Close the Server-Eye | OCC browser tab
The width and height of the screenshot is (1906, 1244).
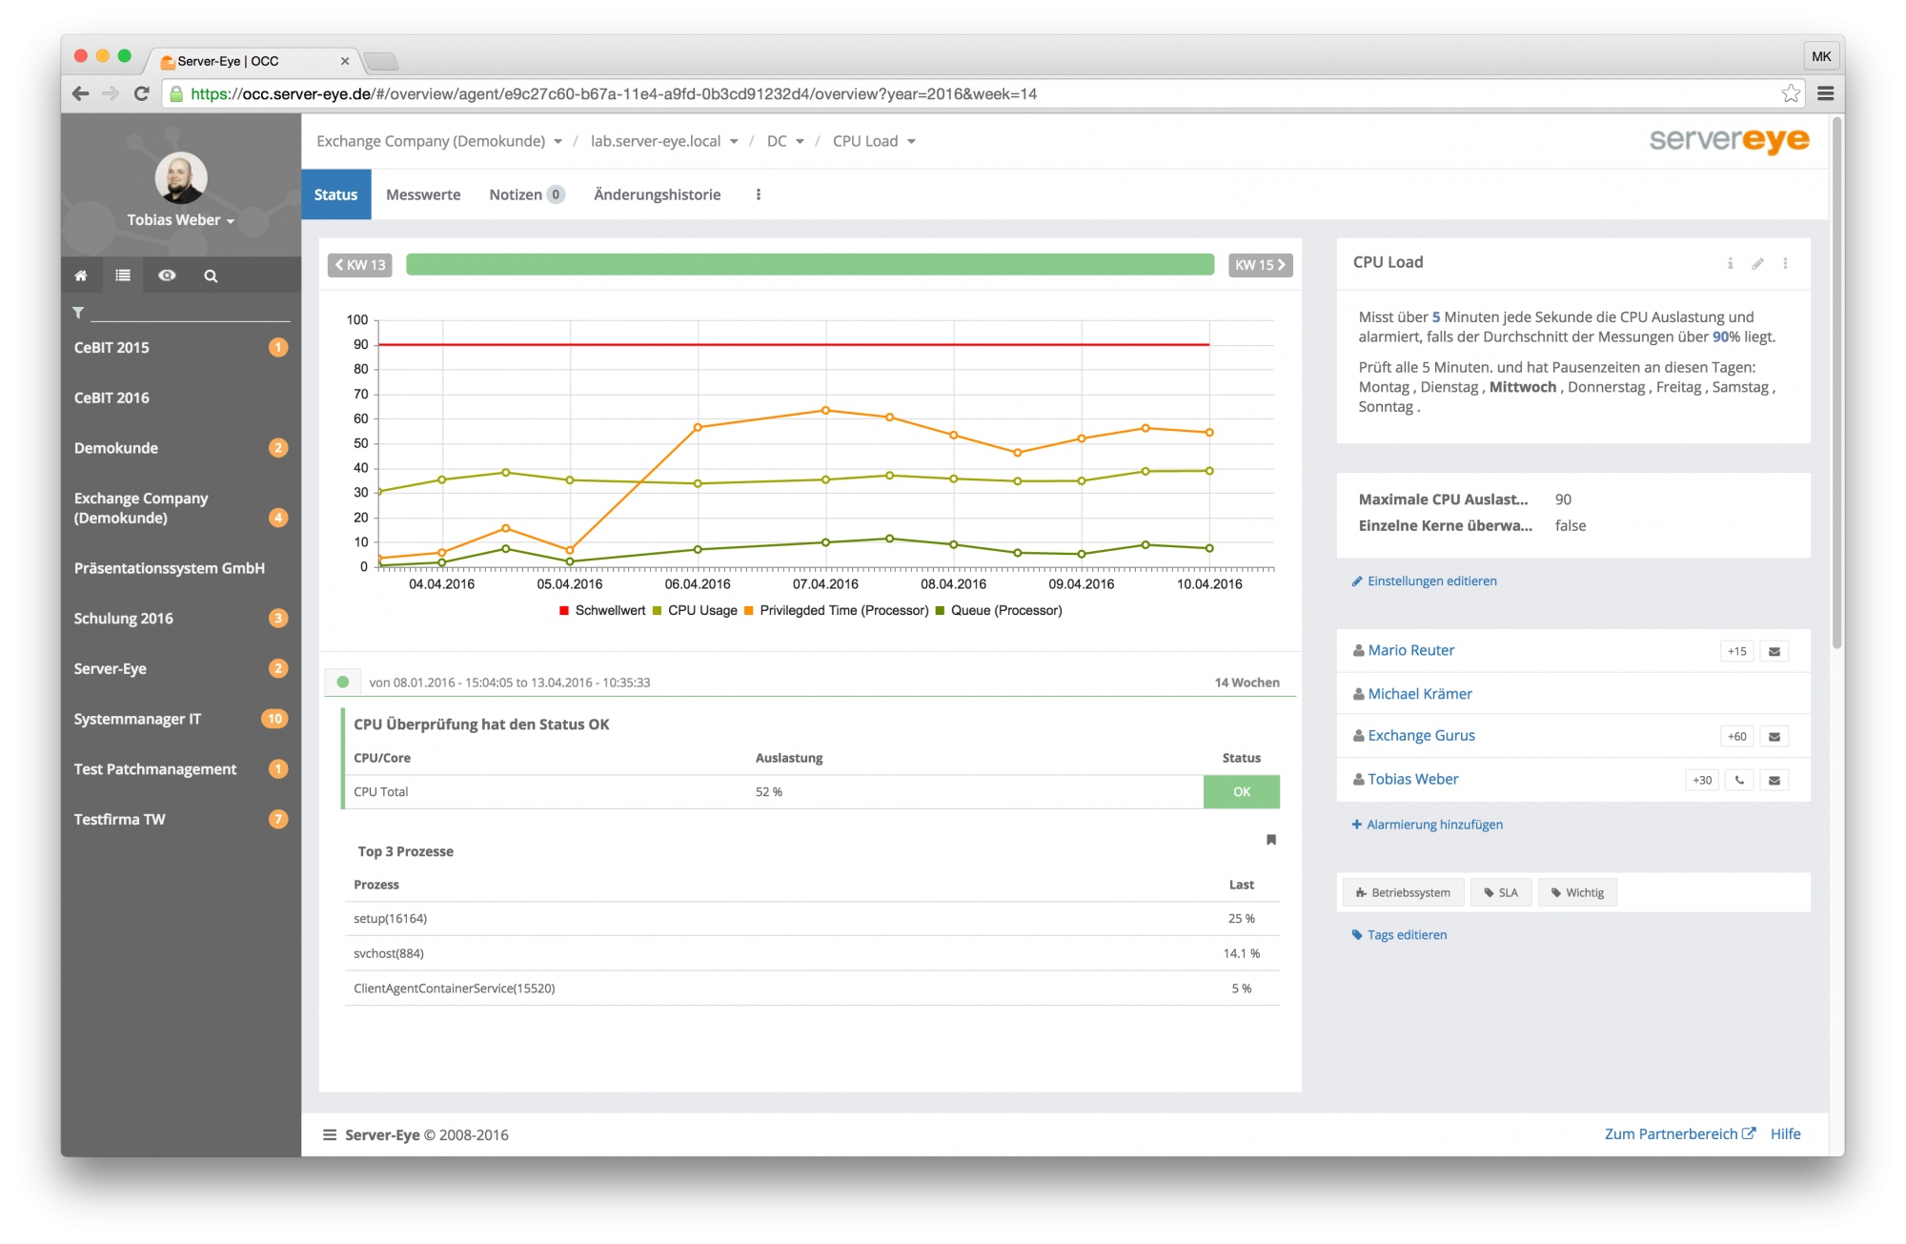tap(345, 61)
